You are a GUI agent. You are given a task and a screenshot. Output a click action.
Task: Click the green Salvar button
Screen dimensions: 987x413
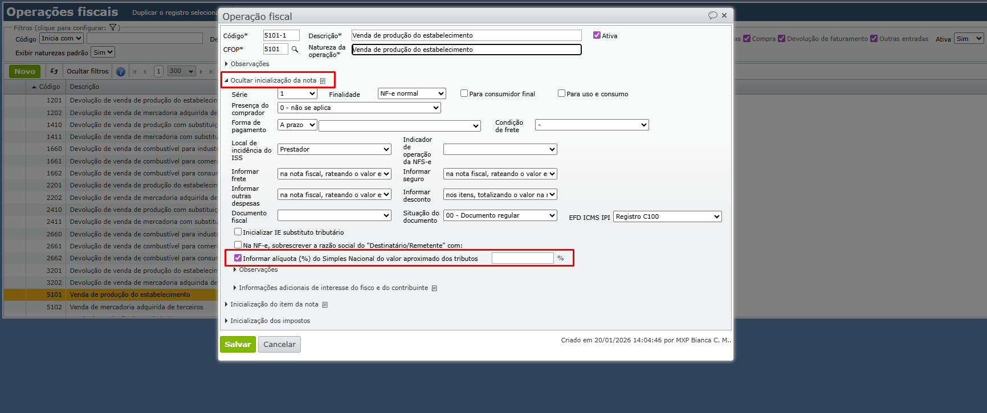coord(238,344)
